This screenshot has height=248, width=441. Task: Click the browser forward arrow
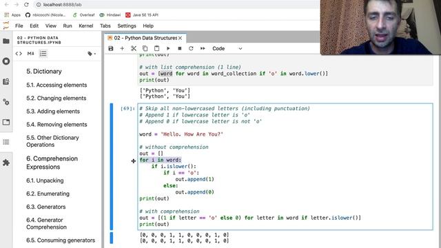coord(17,5)
